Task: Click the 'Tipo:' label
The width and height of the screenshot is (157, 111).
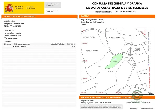Action: point(83,25)
